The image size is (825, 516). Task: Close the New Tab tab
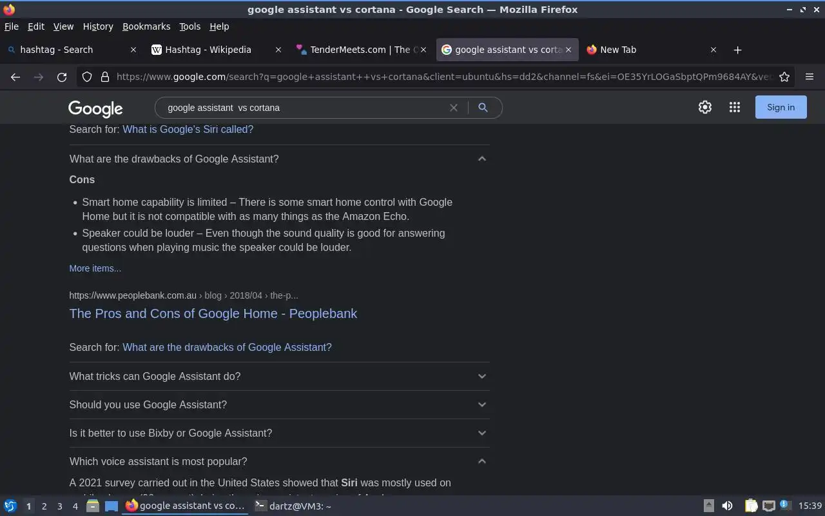tap(713, 50)
